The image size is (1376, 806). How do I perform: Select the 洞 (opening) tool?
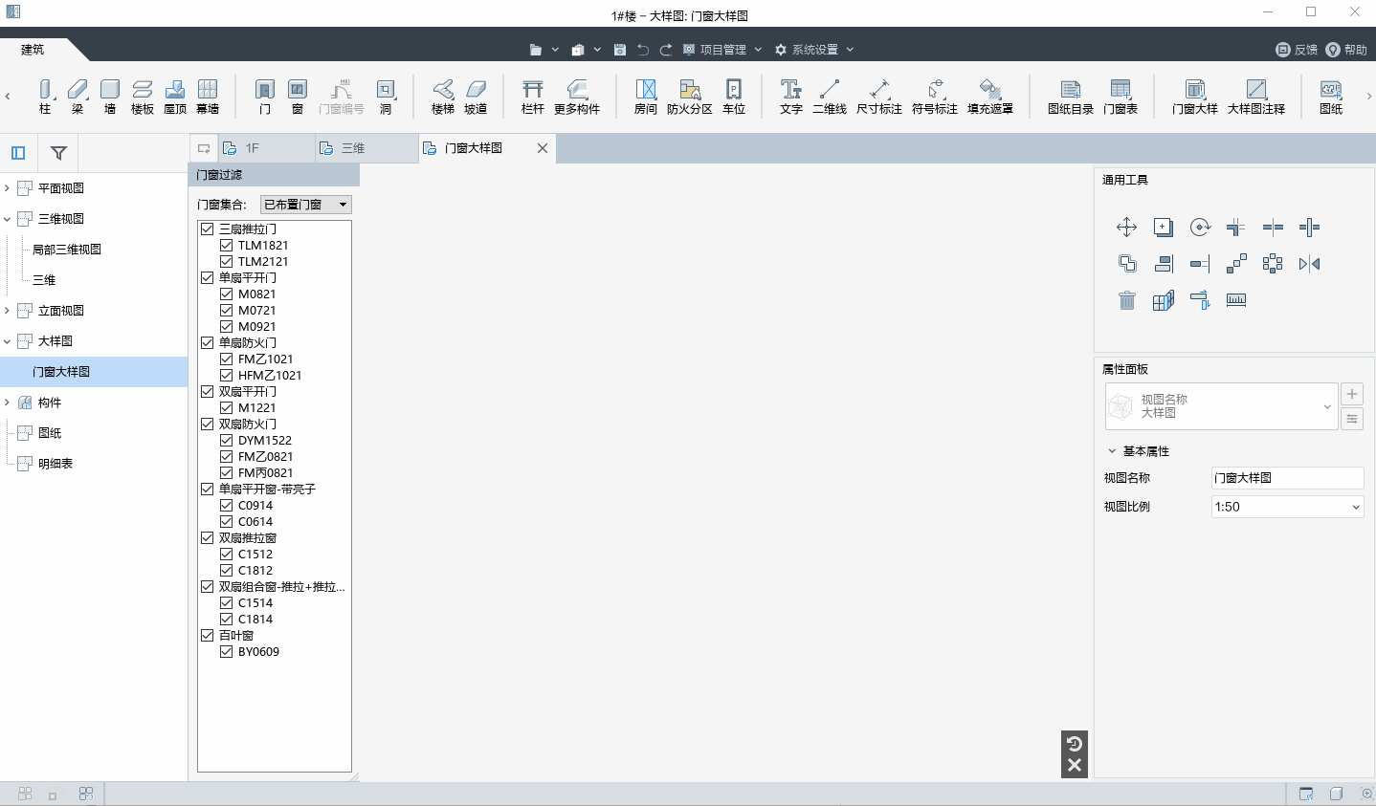[386, 97]
